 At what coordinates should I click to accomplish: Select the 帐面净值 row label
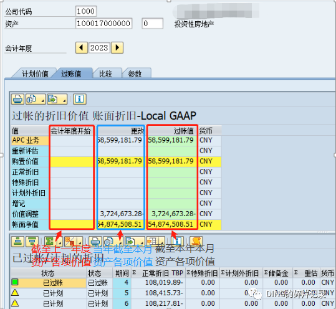(30, 224)
